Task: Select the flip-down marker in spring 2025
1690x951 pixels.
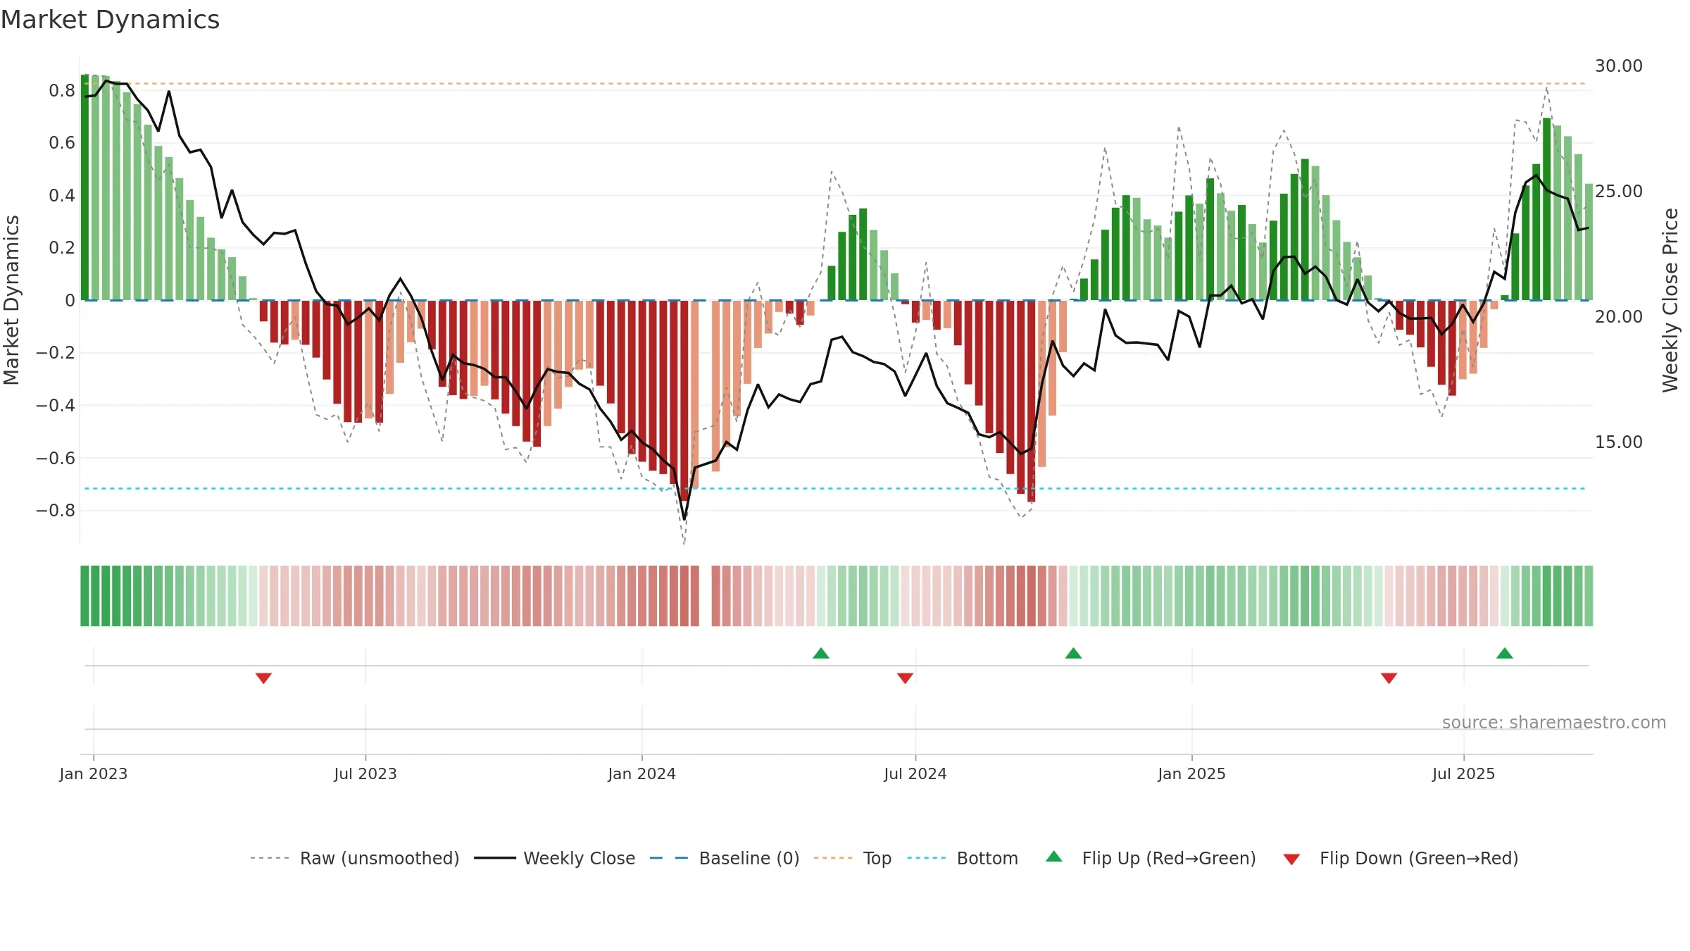Action: pos(1389,678)
